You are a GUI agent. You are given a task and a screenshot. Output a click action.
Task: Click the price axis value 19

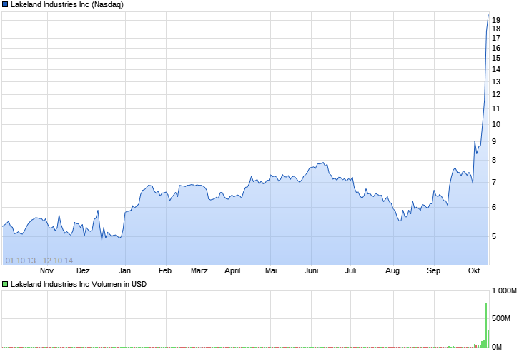click(496, 20)
